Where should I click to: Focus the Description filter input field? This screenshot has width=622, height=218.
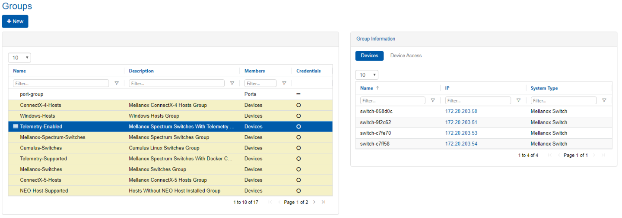tap(176, 83)
